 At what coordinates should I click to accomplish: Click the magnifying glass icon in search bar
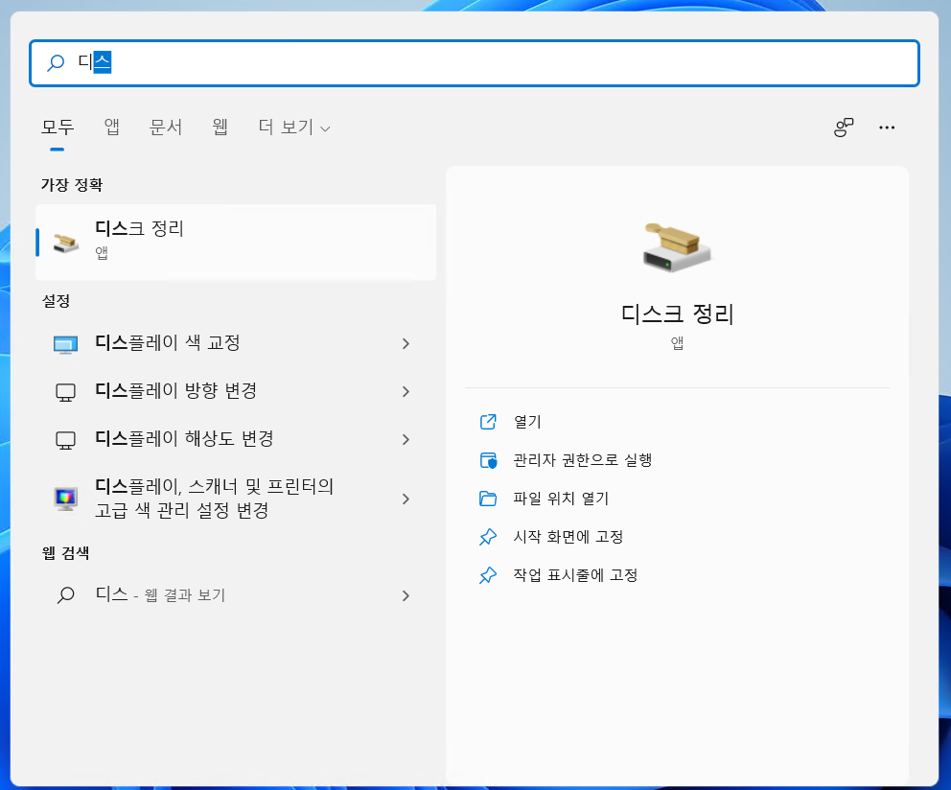coord(55,62)
